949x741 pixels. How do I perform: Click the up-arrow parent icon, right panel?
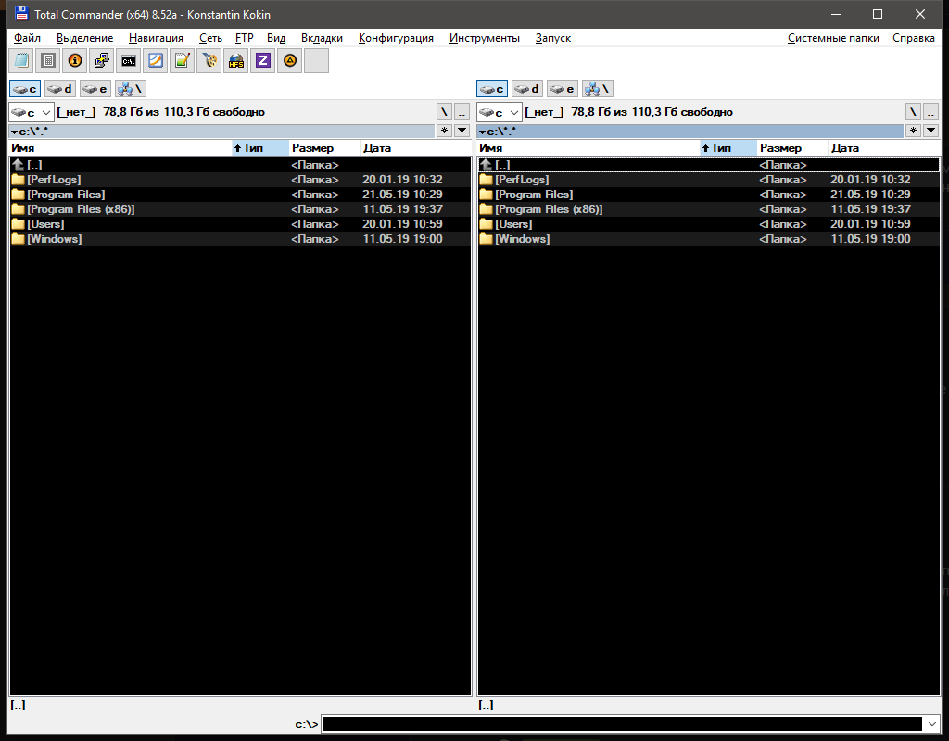(x=486, y=165)
